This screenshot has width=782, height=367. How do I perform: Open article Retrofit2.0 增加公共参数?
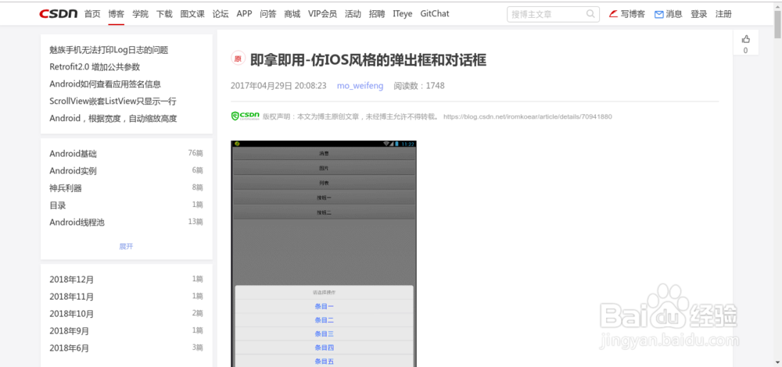(x=95, y=66)
